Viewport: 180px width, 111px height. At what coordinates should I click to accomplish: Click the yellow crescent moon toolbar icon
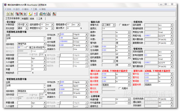[x=30, y=14]
